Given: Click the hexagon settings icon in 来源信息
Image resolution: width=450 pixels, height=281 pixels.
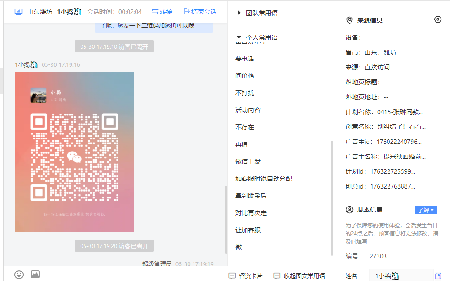Looking at the screenshot, I should coord(438,19).
